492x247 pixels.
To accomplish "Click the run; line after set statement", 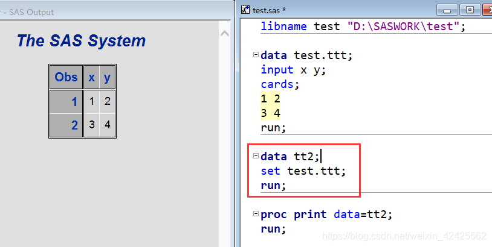I will point(273,186).
